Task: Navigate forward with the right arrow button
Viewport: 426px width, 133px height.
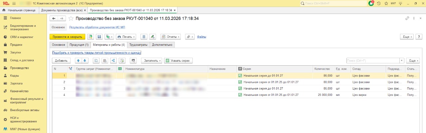Action: (x=62, y=19)
